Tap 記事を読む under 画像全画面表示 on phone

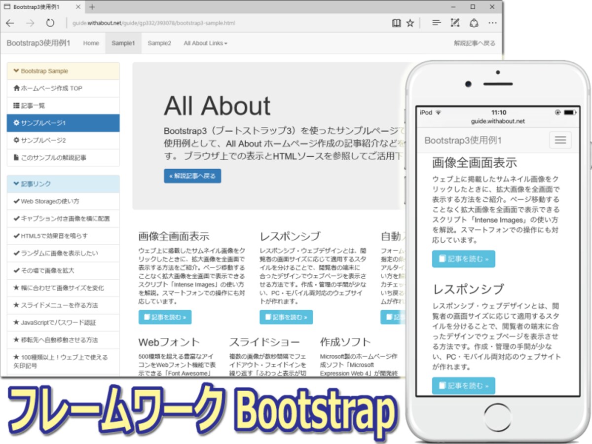[x=464, y=259]
